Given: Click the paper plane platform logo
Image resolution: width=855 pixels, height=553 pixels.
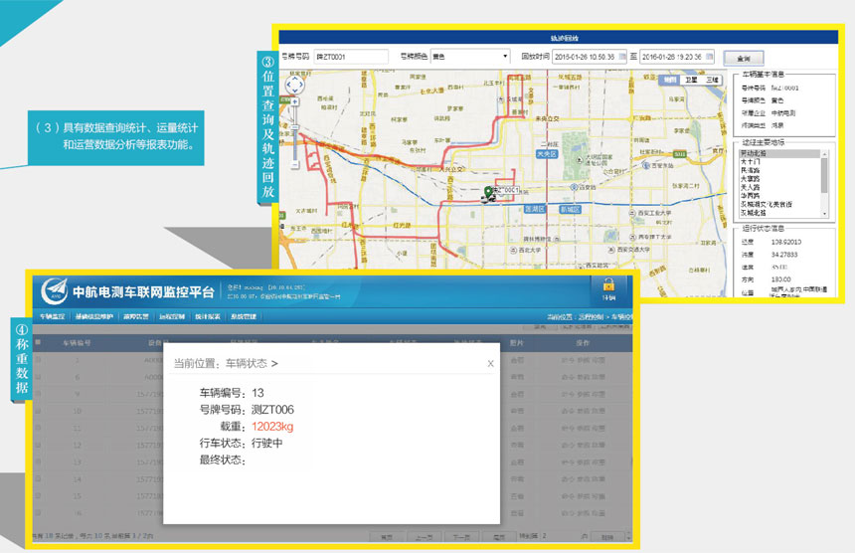Looking at the screenshot, I should pos(54,291).
